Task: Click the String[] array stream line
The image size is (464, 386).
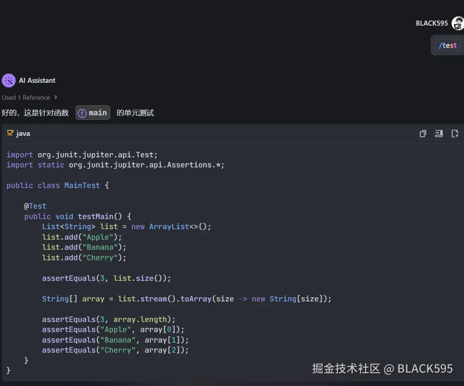Action: click(x=187, y=299)
